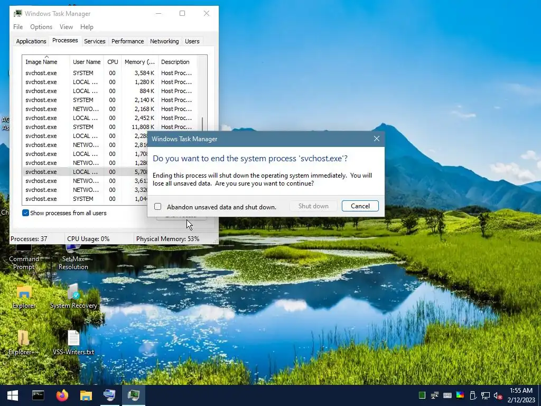Click the 2,140 K memory cell
Image resolution: width=541 pixels, height=406 pixels.
pyautogui.click(x=145, y=100)
